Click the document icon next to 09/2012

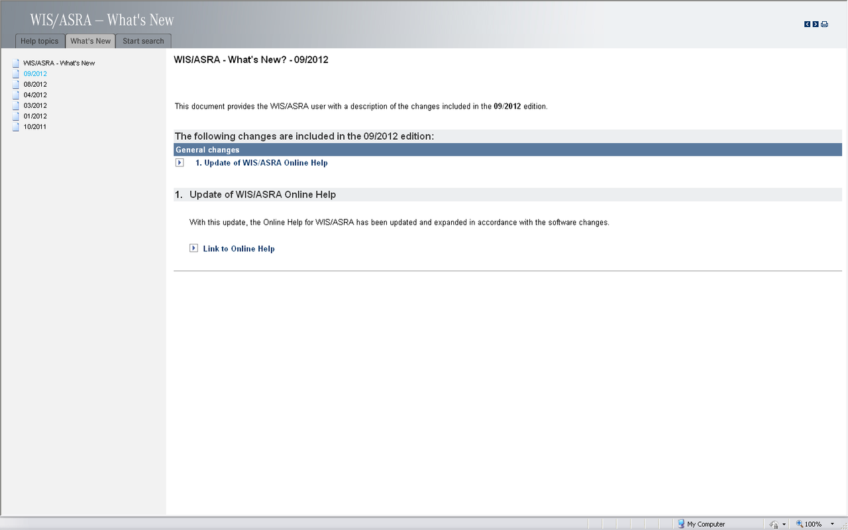(x=16, y=74)
